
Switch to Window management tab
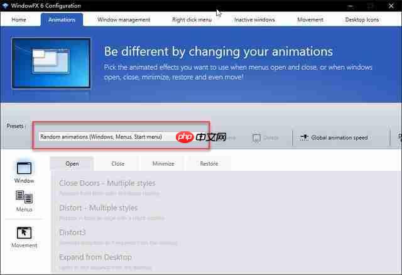pyautogui.click(x=124, y=19)
